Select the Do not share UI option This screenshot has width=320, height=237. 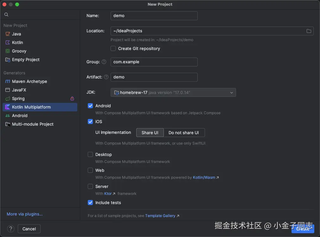pos(184,133)
